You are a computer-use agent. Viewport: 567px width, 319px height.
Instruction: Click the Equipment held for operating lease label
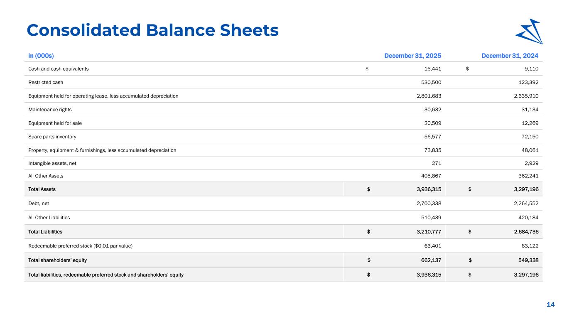tap(103, 96)
